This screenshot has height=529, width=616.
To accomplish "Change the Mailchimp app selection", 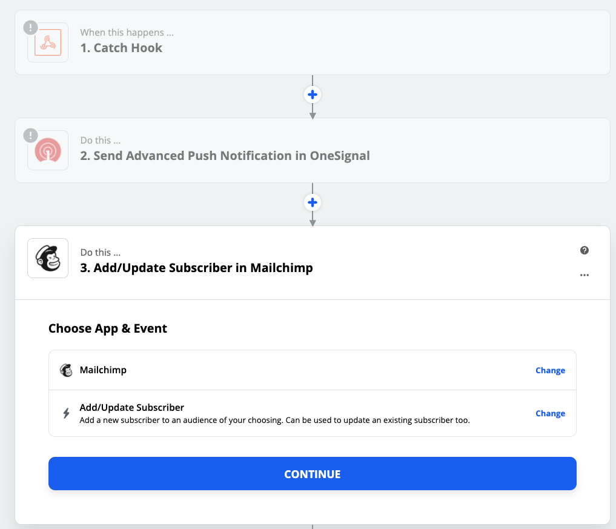I will [x=550, y=370].
